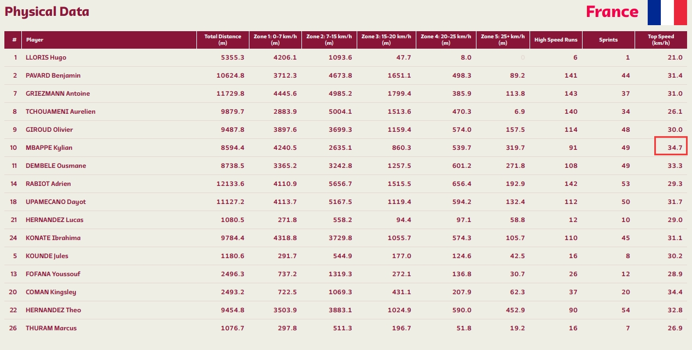The height and width of the screenshot is (350, 692).
Task: Click GRIEZMANN Antoine's name
Action: [x=58, y=94]
